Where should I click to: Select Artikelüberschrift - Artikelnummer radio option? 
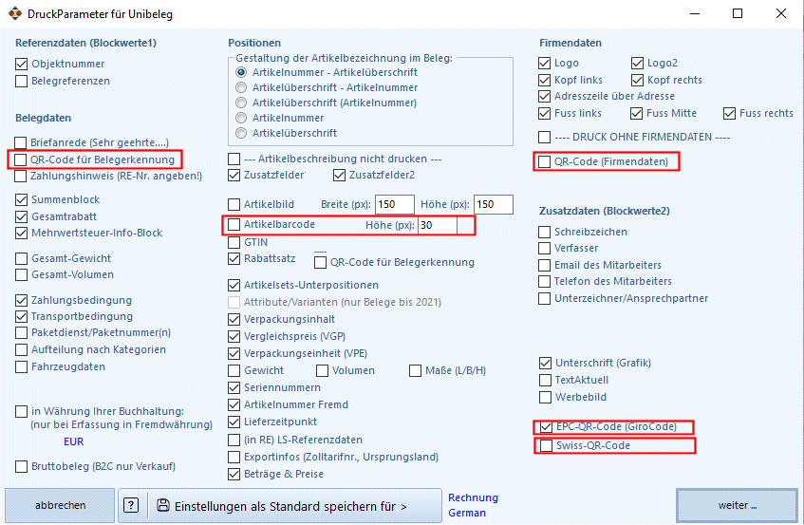coord(241,87)
